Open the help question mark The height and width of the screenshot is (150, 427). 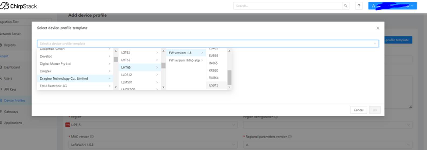pyautogui.click(x=359, y=6)
